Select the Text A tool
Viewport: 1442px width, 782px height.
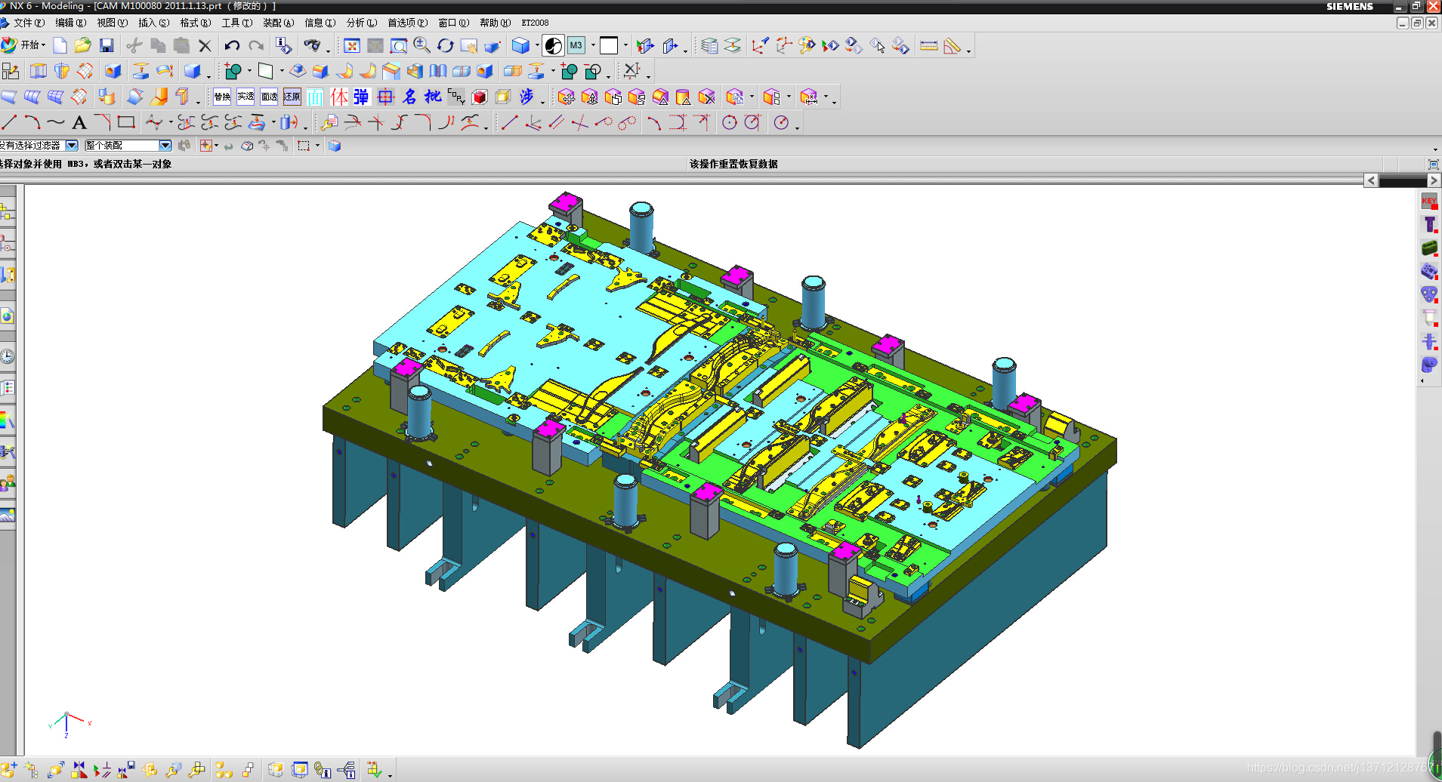(79, 122)
